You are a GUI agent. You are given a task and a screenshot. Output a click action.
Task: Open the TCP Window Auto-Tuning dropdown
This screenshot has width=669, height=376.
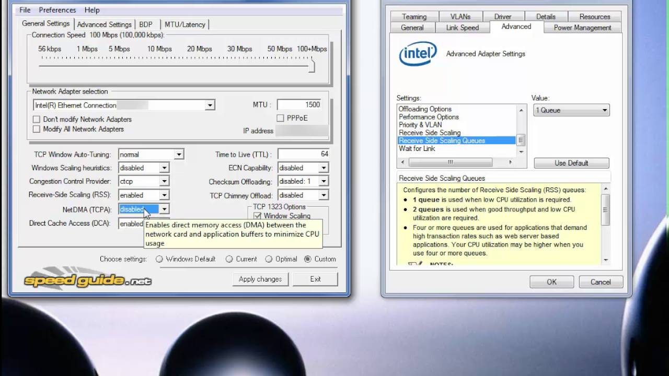pyautogui.click(x=179, y=155)
